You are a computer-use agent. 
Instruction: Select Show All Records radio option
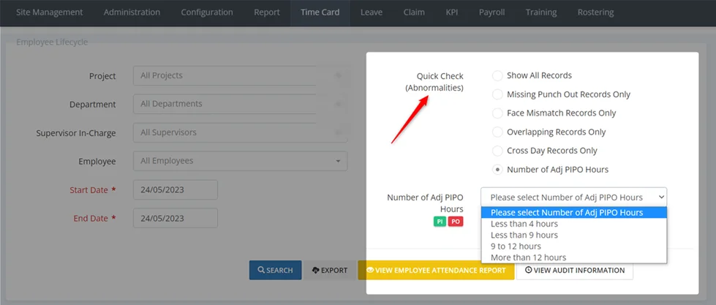tap(497, 75)
